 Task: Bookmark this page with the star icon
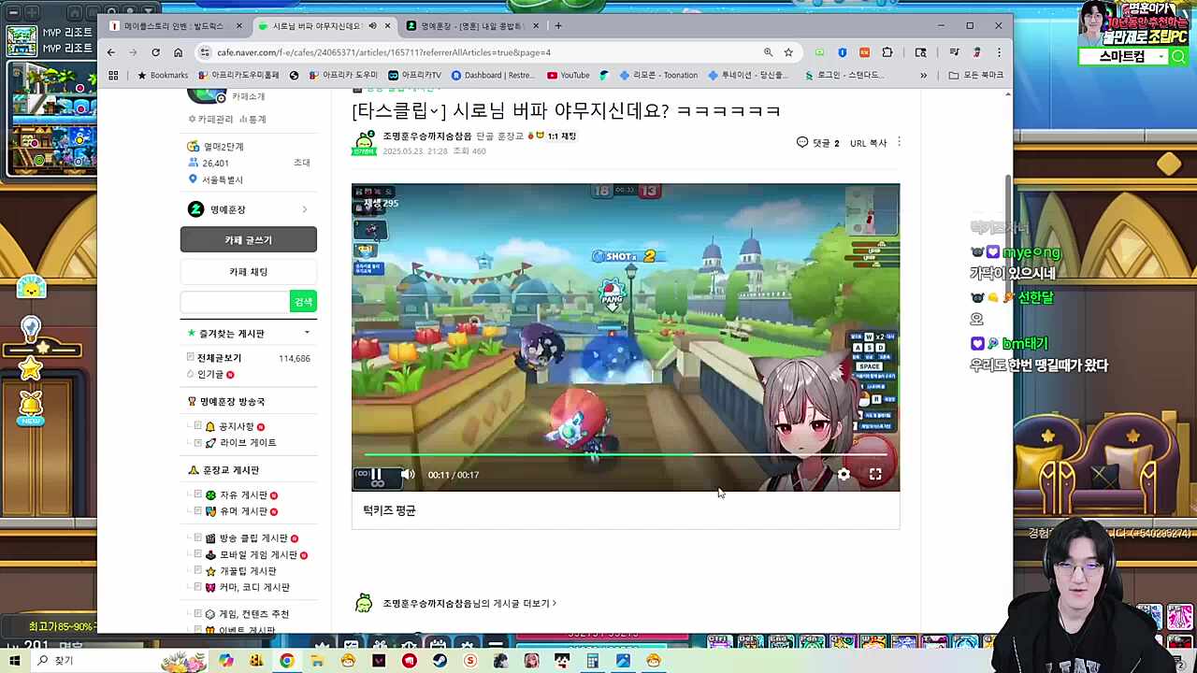click(x=788, y=52)
